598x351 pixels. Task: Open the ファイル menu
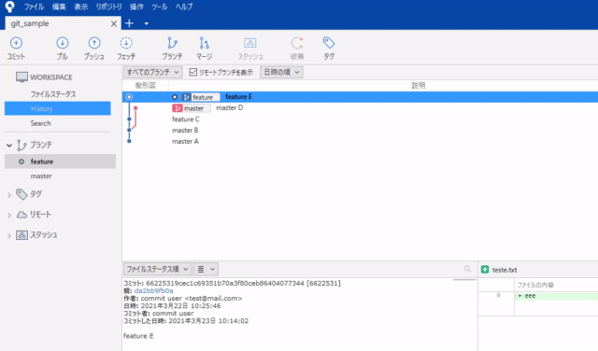(x=34, y=7)
